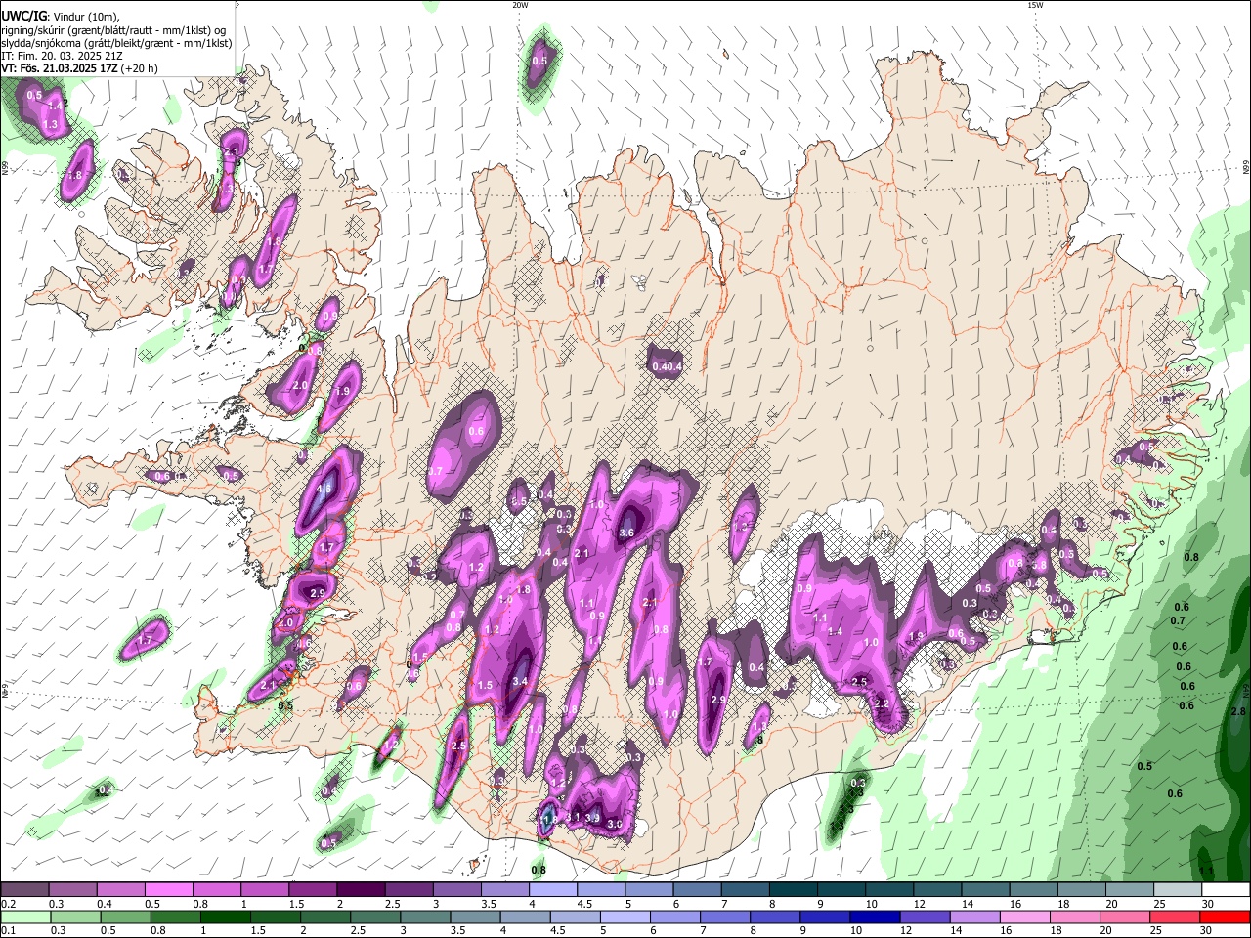
Task: Click the 'VT: Fös. 21.03.2025 17Z' valid time
Action: (x=61, y=68)
